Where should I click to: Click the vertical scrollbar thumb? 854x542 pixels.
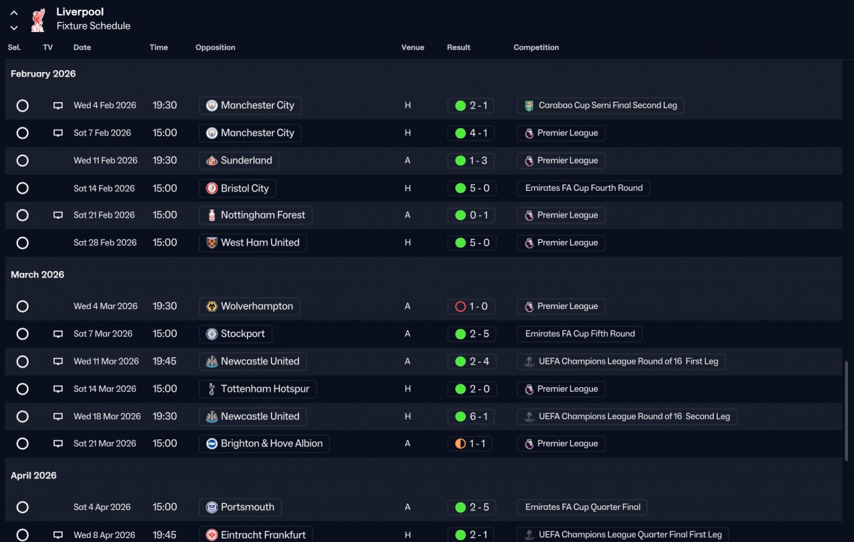click(x=847, y=411)
